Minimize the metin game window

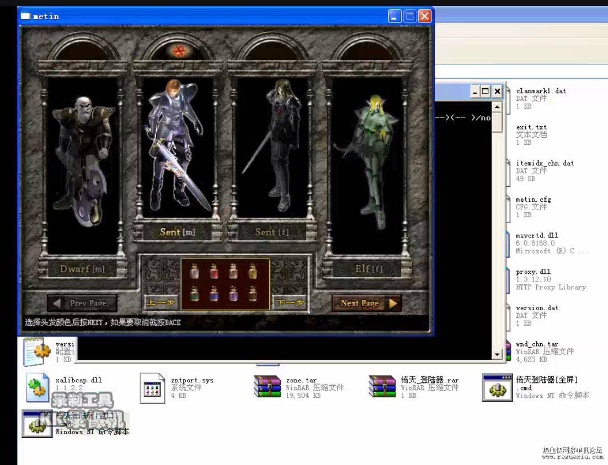(394, 17)
